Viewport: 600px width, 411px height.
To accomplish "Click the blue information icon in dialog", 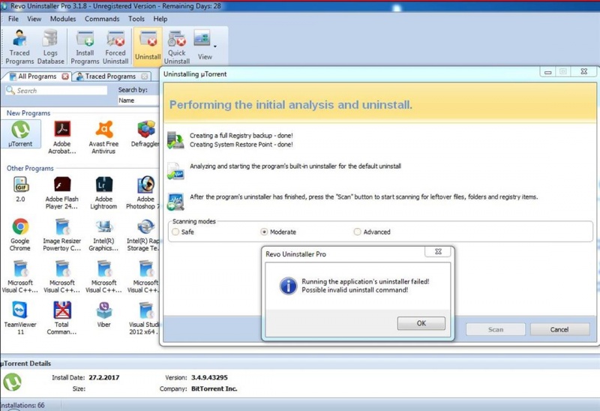I will point(288,286).
